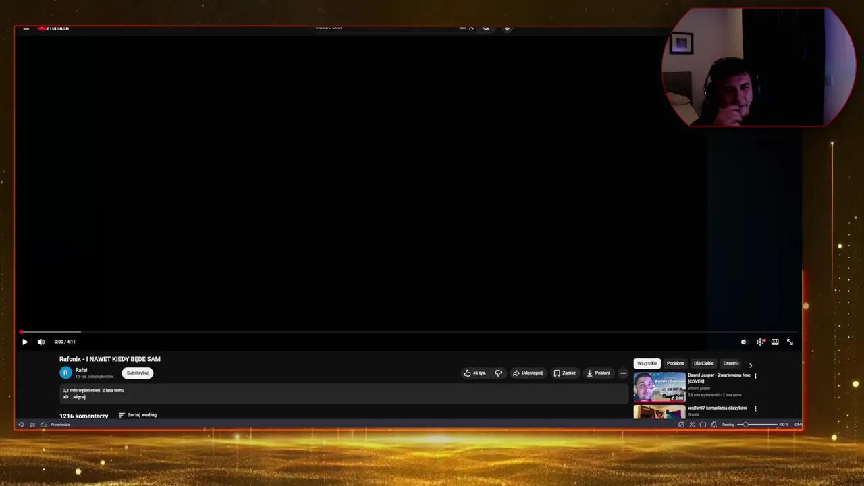
Task: Mute the video volume speaker icon
Action: pyautogui.click(x=41, y=342)
